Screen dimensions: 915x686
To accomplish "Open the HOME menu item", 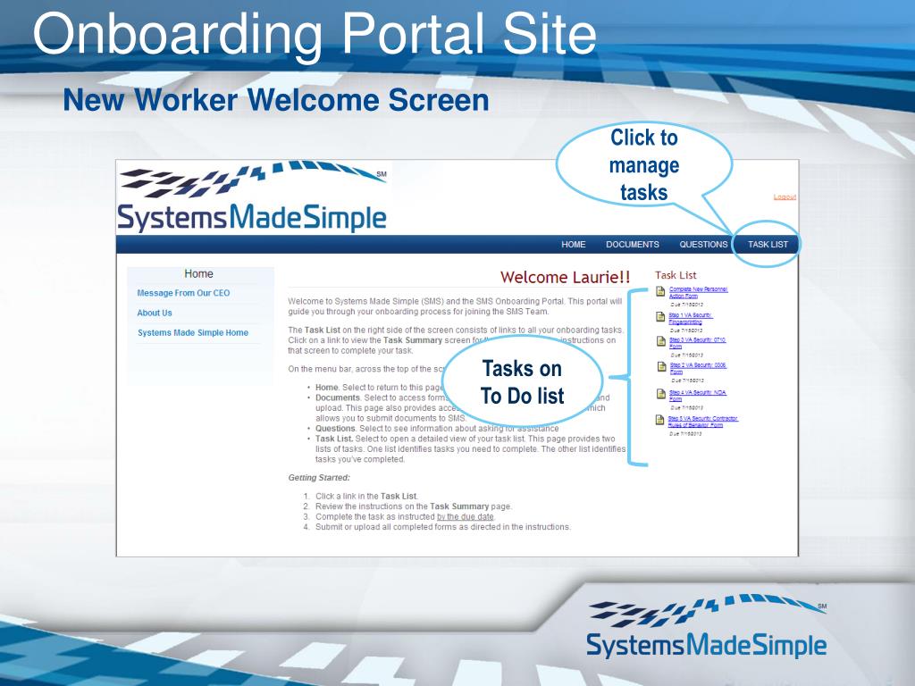I will point(573,245).
